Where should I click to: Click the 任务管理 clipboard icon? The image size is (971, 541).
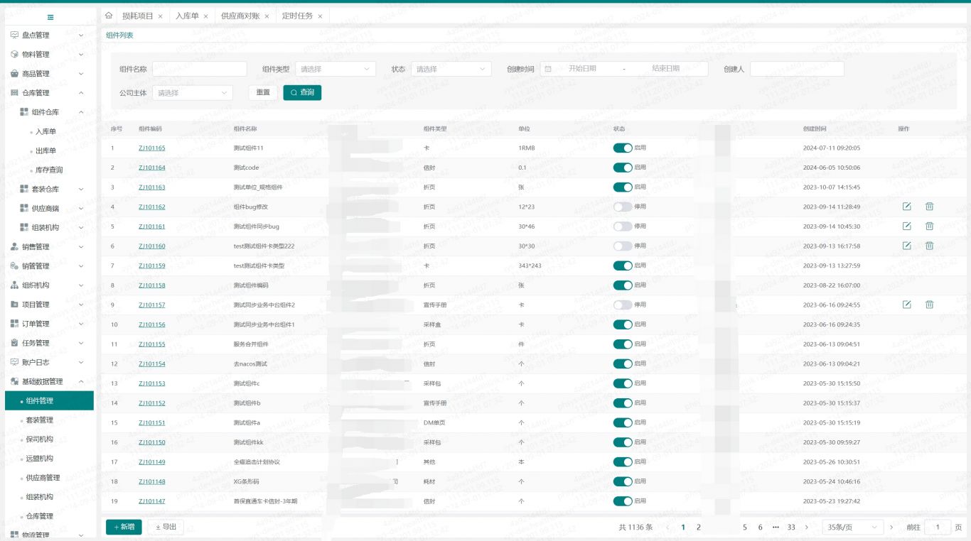coord(15,342)
